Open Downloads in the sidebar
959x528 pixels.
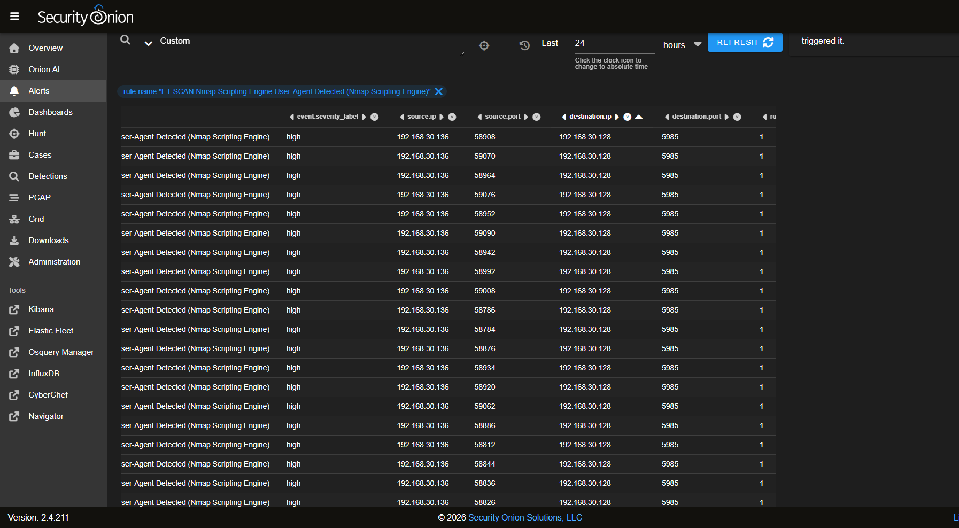coord(53,240)
